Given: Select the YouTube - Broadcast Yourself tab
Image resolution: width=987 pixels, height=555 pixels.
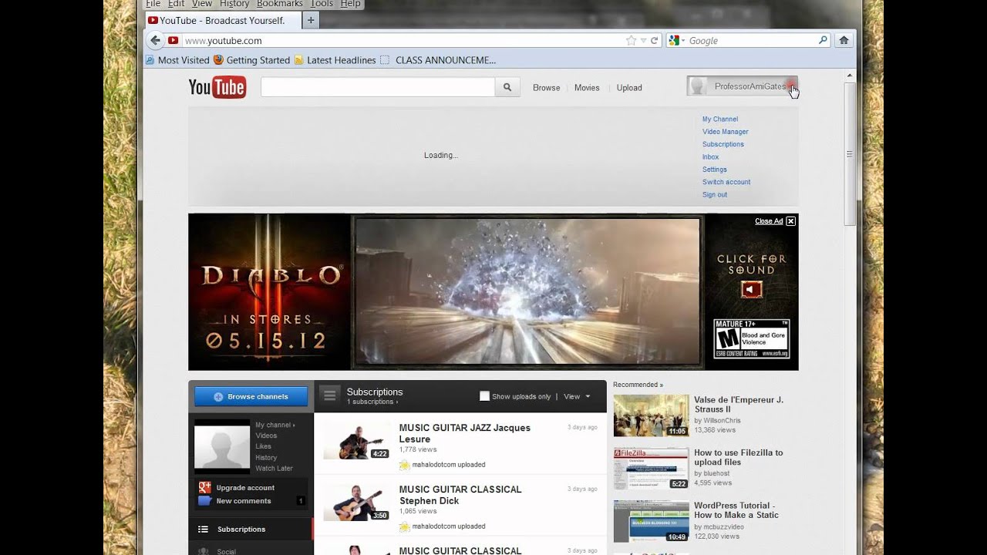Looking at the screenshot, I should tap(222, 21).
